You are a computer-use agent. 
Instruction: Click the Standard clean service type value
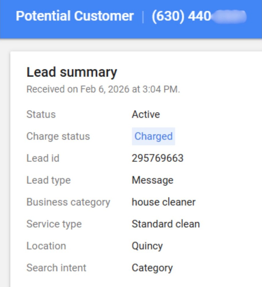[166, 224]
